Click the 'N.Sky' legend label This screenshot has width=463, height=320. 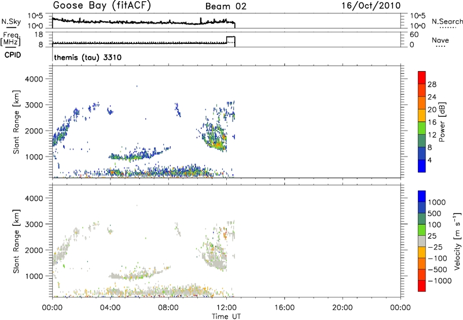coord(11,21)
